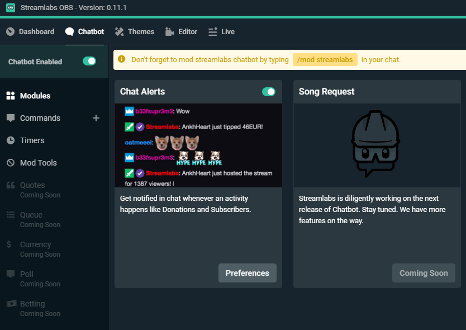Screen dimensions: 466x330
Task: Click the info icon in yellow banner
Action: coord(122,59)
